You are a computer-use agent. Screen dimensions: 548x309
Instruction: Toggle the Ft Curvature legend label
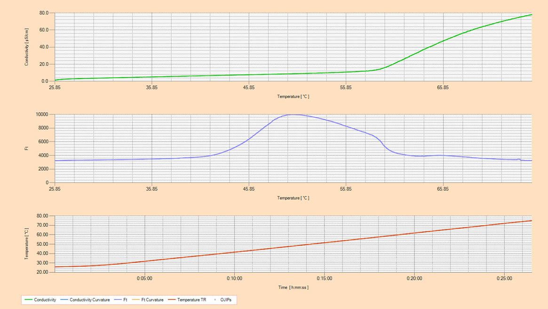[152, 300]
